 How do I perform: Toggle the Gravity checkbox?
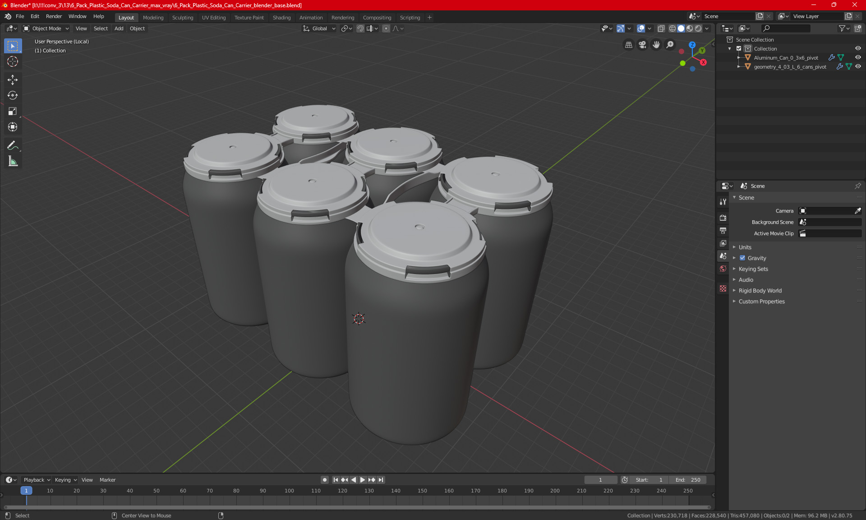[x=742, y=258]
